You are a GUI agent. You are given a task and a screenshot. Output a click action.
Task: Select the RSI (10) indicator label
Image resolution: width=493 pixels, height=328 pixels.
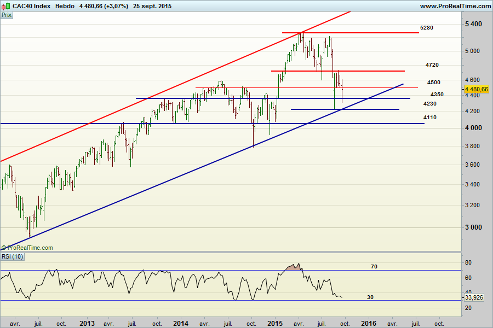(13, 256)
